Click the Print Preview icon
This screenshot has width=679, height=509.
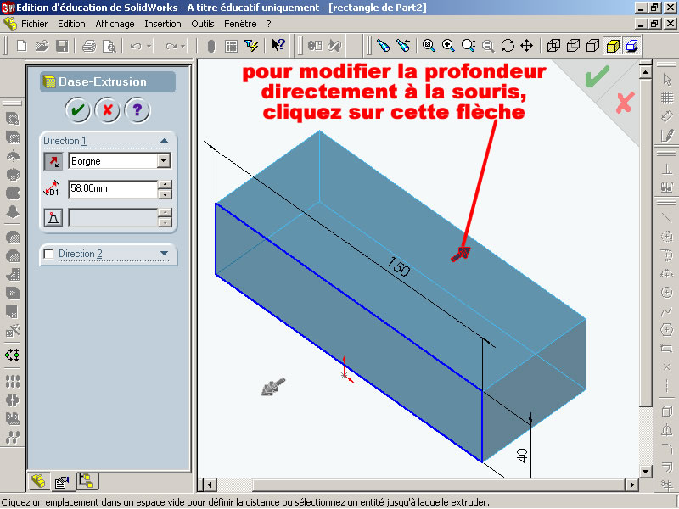(x=109, y=46)
